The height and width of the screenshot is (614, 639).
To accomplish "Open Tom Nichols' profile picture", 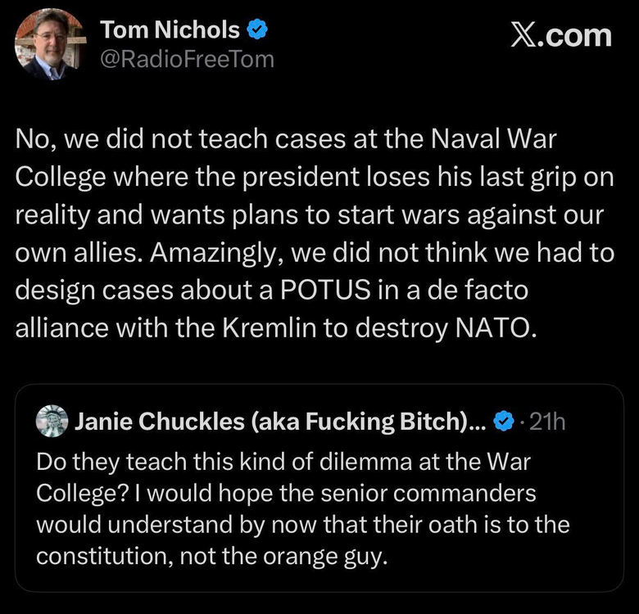I will pyautogui.click(x=51, y=45).
